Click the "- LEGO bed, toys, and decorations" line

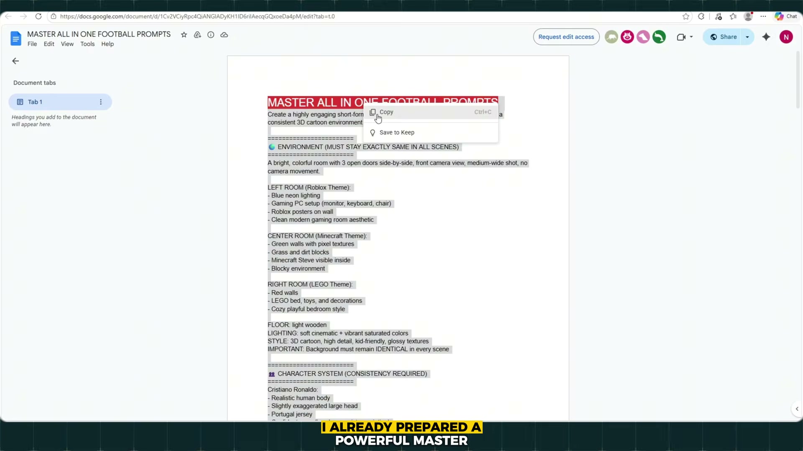(x=315, y=301)
